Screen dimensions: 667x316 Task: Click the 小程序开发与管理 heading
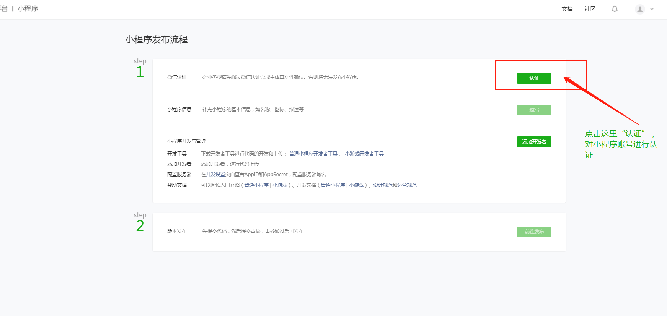click(x=186, y=141)
